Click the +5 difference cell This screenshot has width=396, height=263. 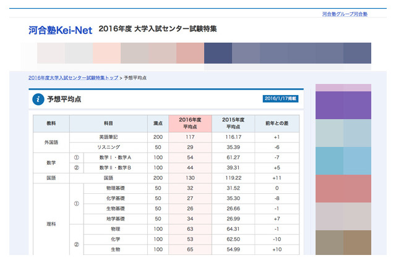pos(277,168)
